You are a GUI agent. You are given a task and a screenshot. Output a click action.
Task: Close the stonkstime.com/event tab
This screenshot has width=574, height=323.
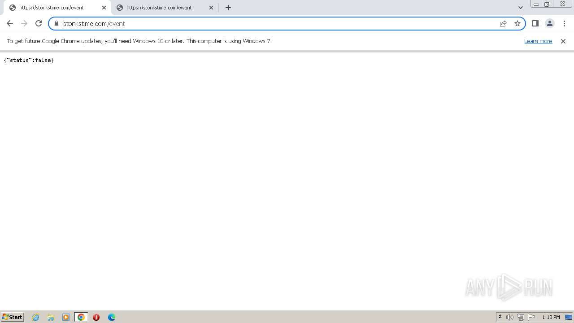(x=104, y=8)
